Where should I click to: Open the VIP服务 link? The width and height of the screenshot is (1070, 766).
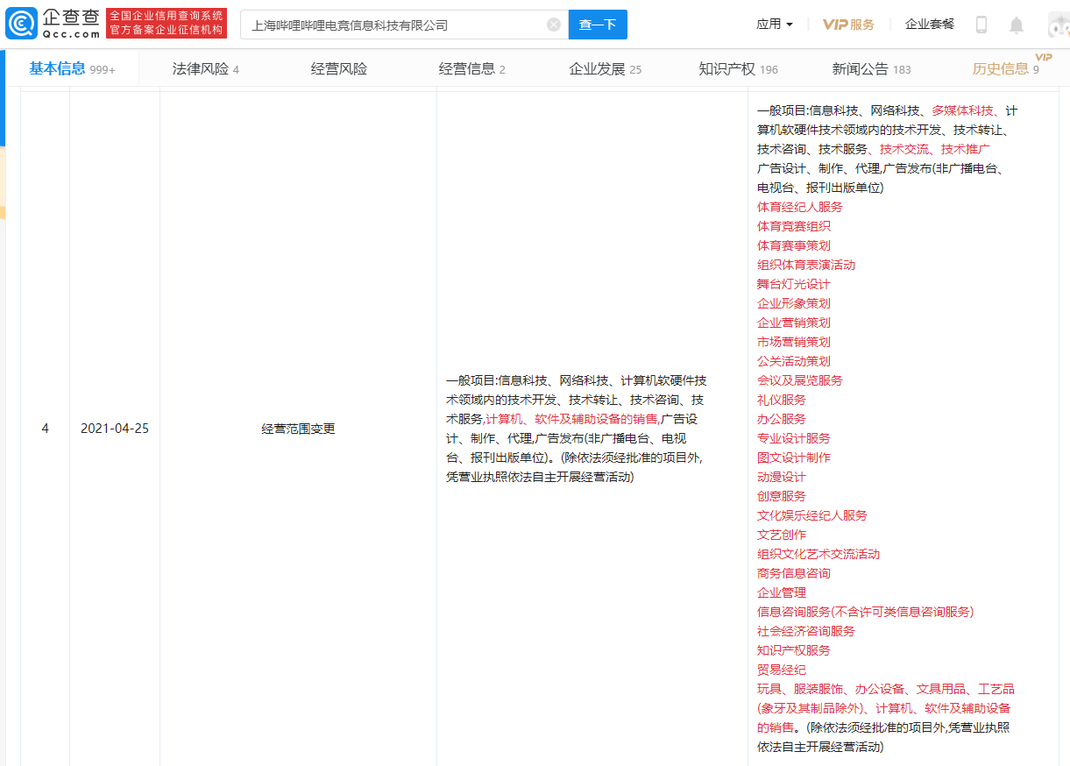(848, 25)
